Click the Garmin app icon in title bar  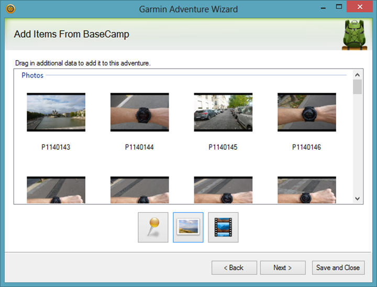(10, 9)
